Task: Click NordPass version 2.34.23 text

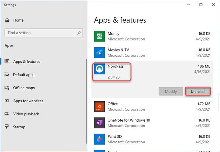Action: [x=114, y=77]
